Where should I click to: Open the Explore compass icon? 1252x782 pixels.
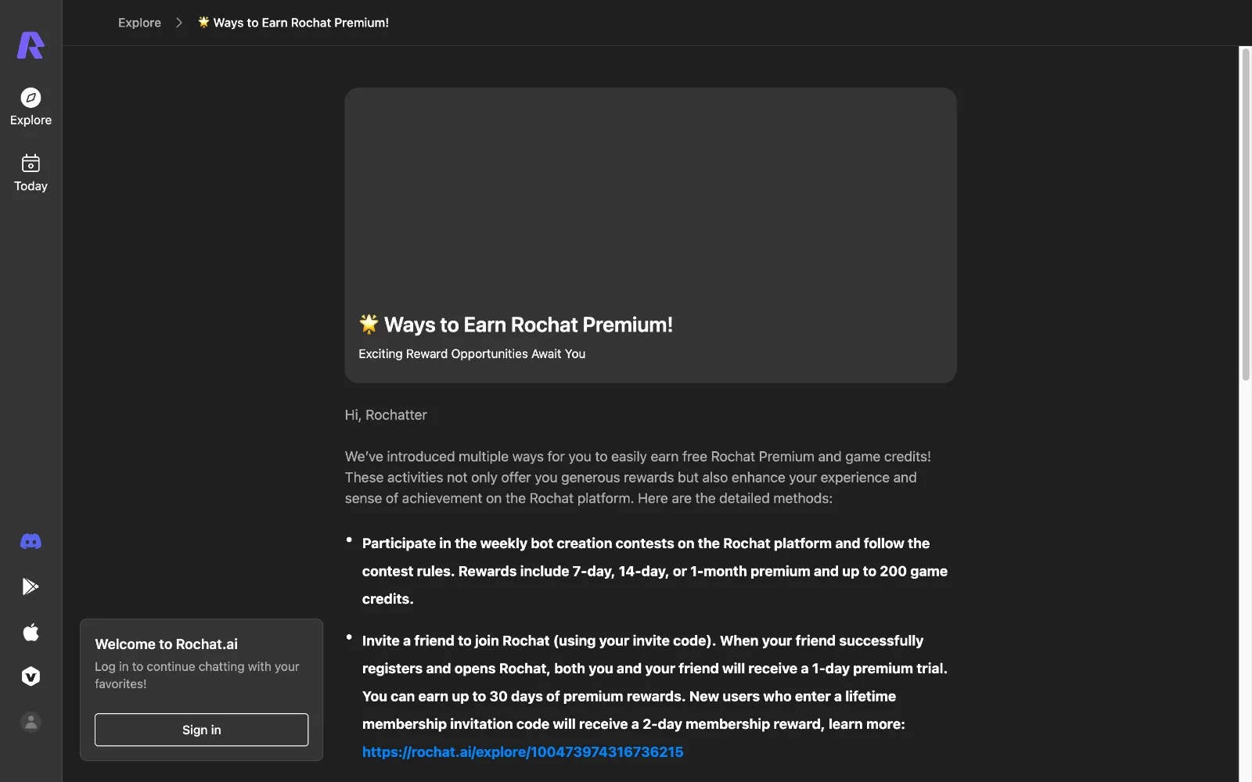click(x=31, y=98)
